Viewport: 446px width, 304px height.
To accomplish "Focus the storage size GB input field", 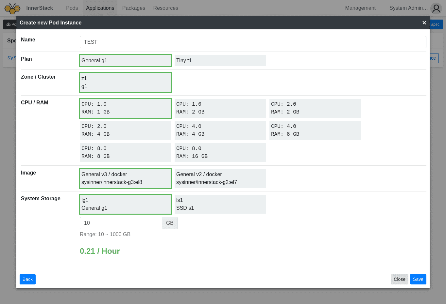I will pyautogui.click(x=121, y=223).
